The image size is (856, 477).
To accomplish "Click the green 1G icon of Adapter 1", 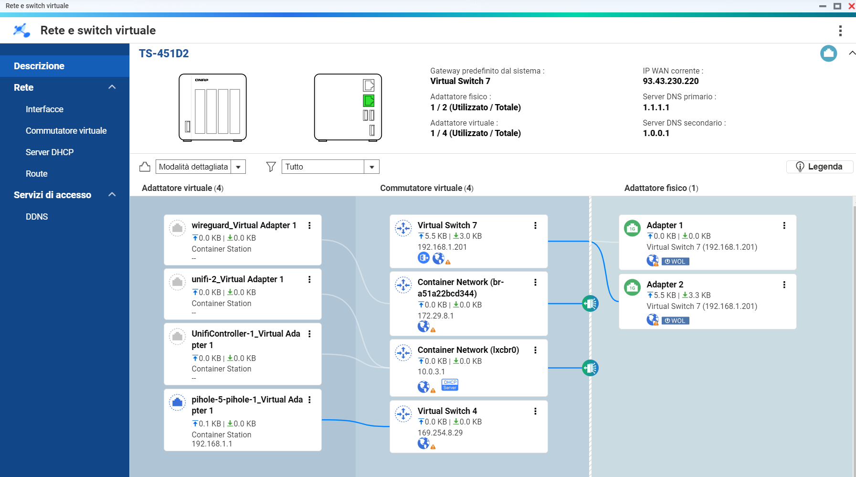I will [x=632, y=228].
